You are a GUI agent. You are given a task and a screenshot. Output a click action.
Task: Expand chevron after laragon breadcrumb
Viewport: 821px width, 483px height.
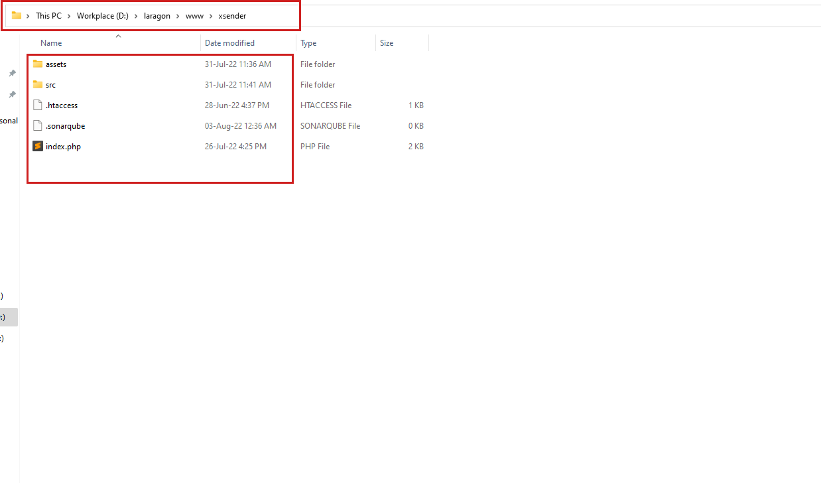pyautogui.click(x=178, y=16)
